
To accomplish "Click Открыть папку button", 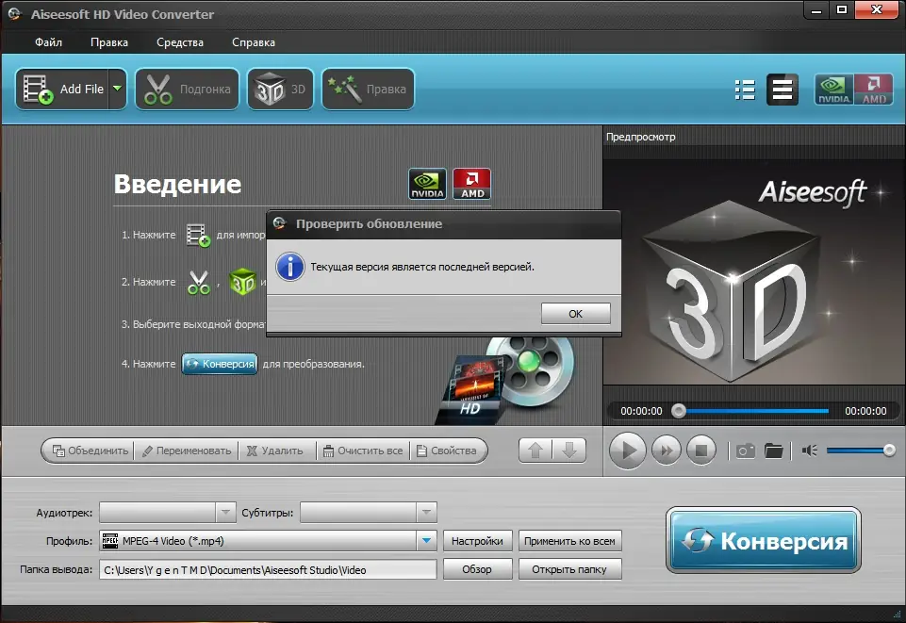I will point(569,569).
